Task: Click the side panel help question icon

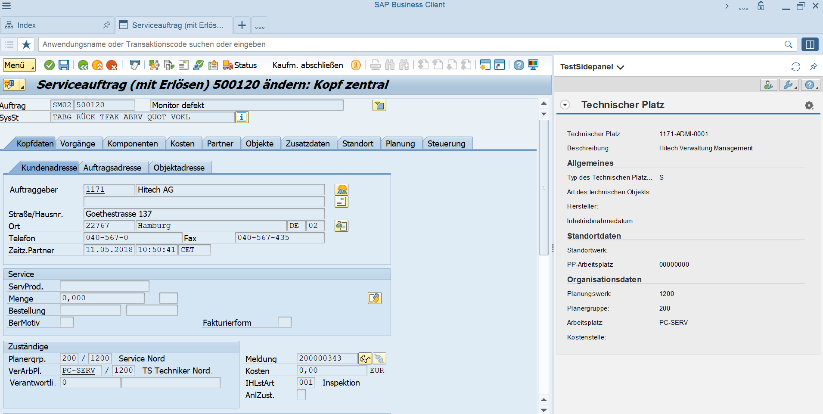Action: pos(810,85)
